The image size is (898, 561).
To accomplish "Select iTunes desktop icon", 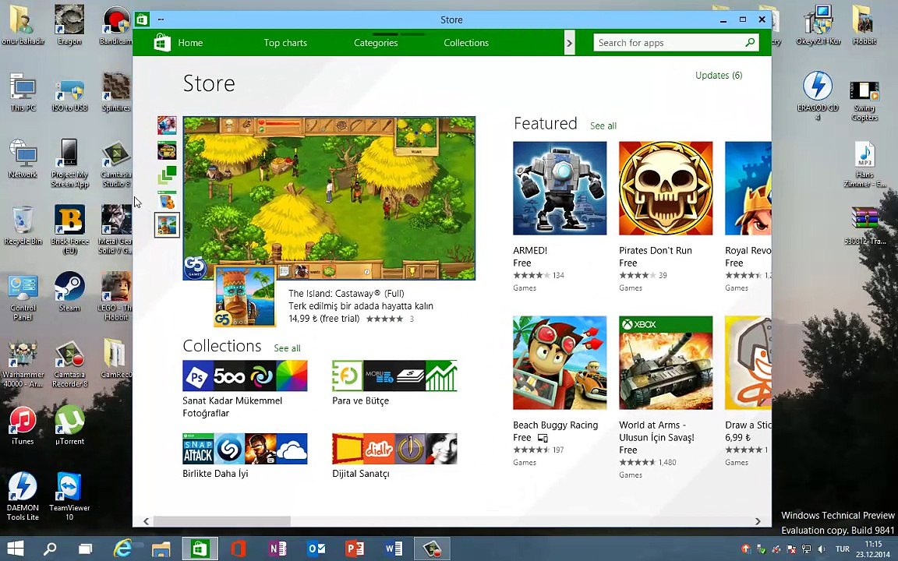I will [23, 425].
